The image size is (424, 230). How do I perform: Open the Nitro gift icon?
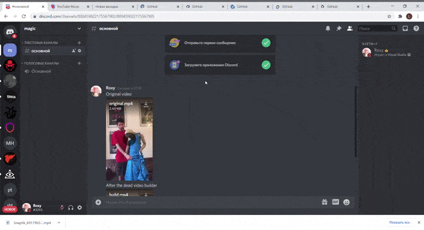tap(325, 202)
